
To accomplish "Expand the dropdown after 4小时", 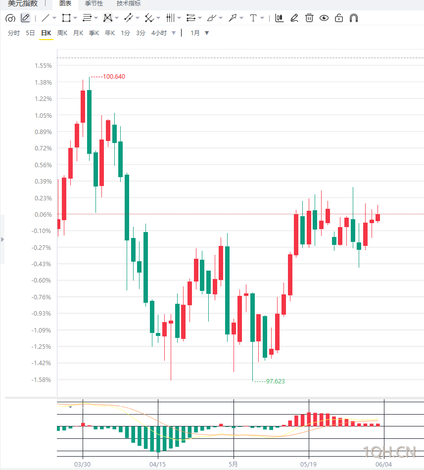I will [x=174, y=33].
